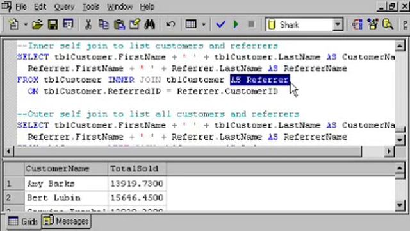Click the Display Estimated Execution Plan icon
This screenshot has width=410, height=231.
coord(357,24)
